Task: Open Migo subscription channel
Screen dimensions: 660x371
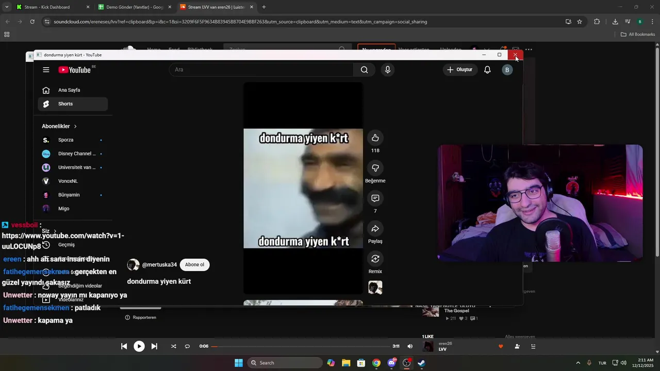Action: click(73, 209)
